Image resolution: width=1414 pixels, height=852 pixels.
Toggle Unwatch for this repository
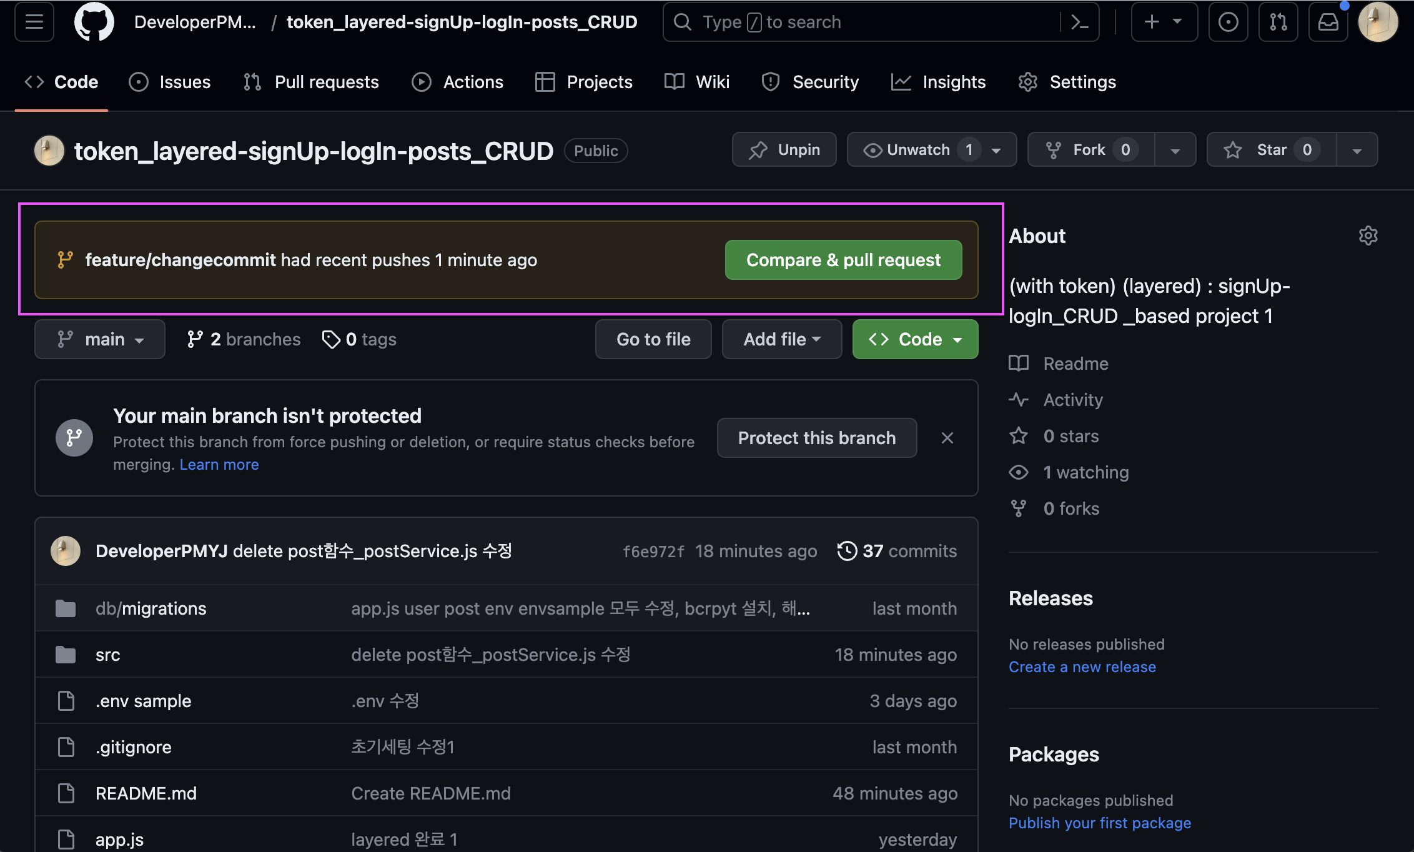[918, 150]
